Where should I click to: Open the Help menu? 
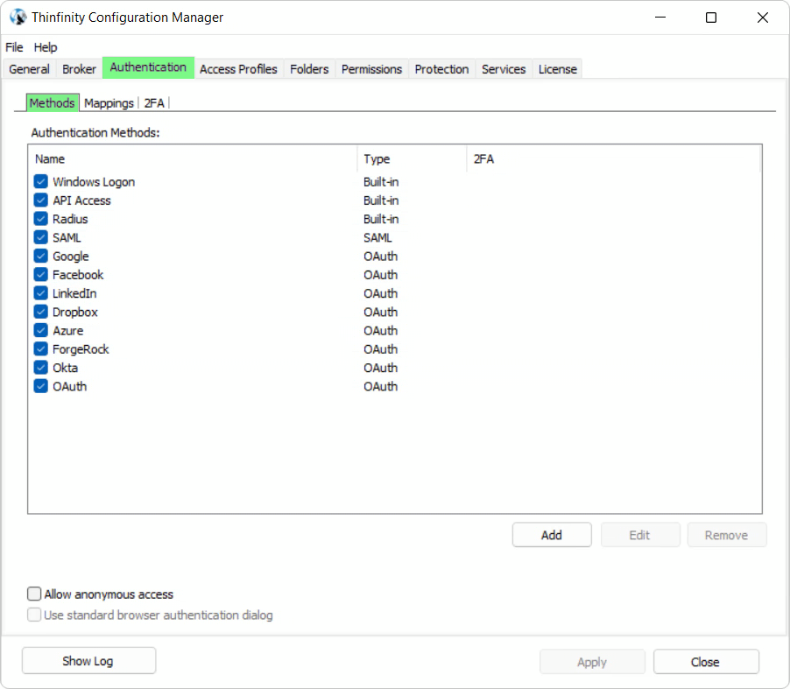(46, 47)
